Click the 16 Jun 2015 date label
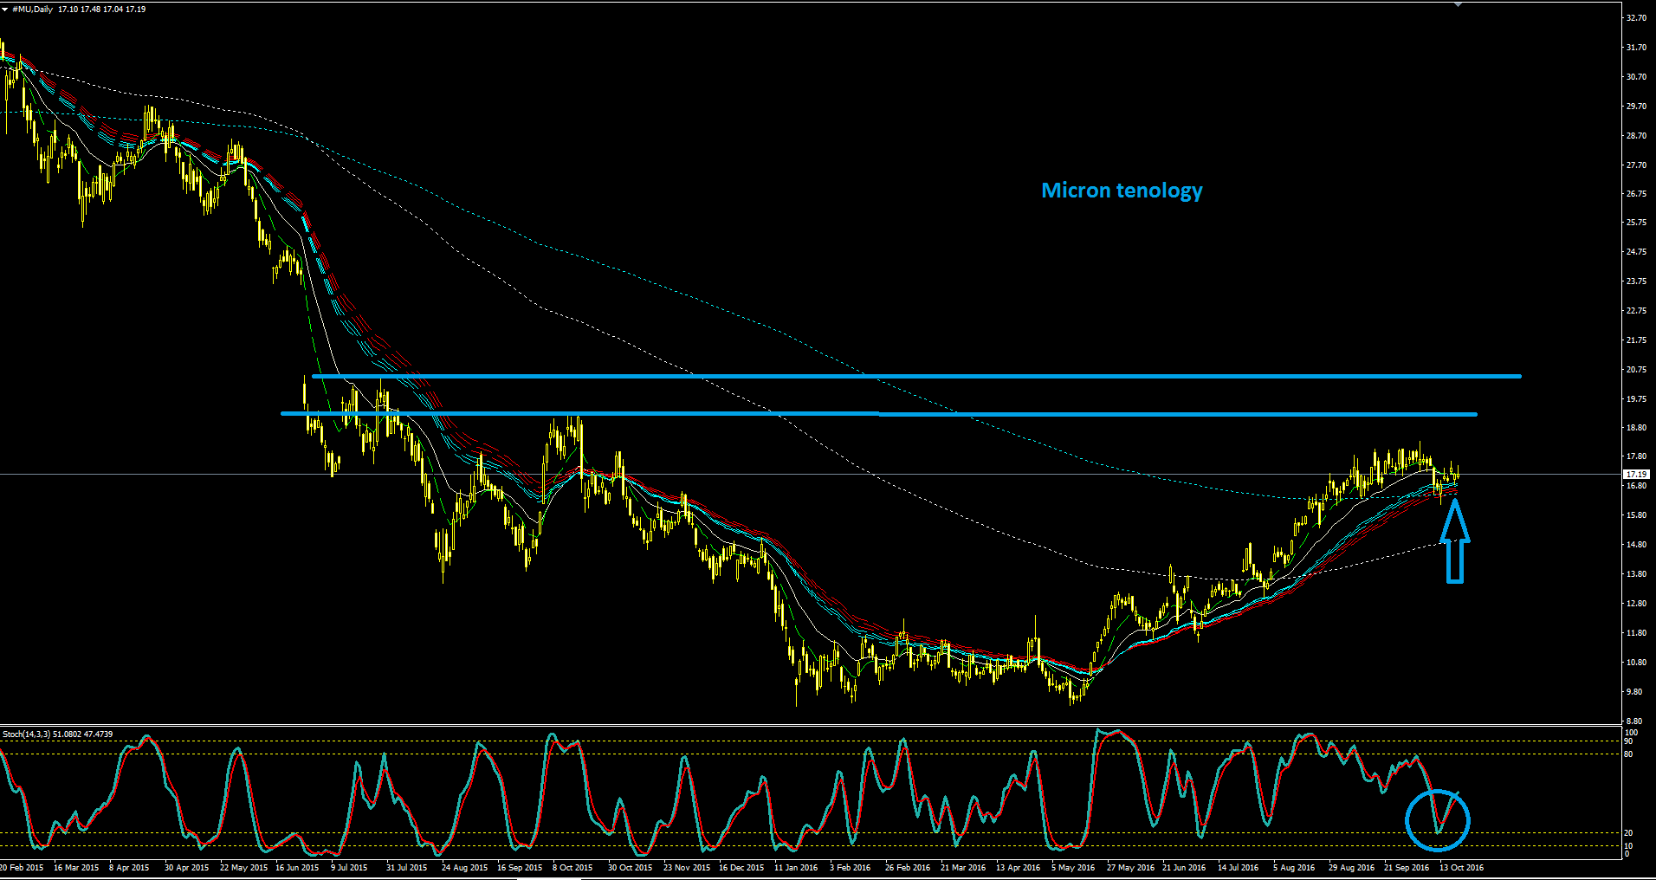This screenshot has width=1656, height=880. pos(297,868)
